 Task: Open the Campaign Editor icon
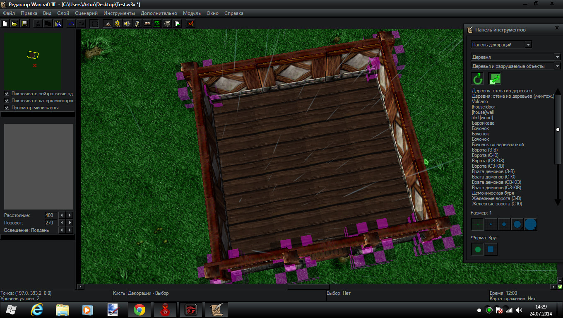(147, 24)
